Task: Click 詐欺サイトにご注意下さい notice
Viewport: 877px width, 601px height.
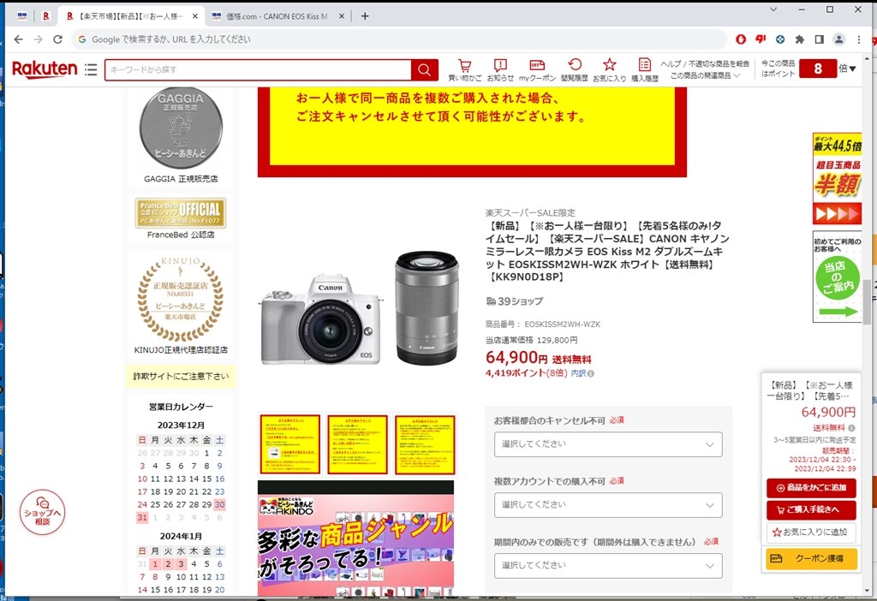Action: pyautogui.click(x=181, y=376)
